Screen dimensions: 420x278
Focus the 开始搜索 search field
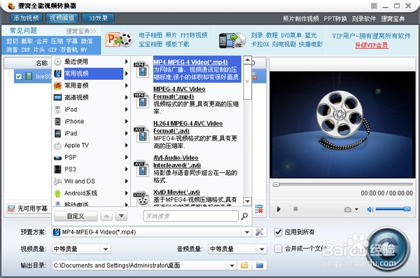click(x=191, y=216)
